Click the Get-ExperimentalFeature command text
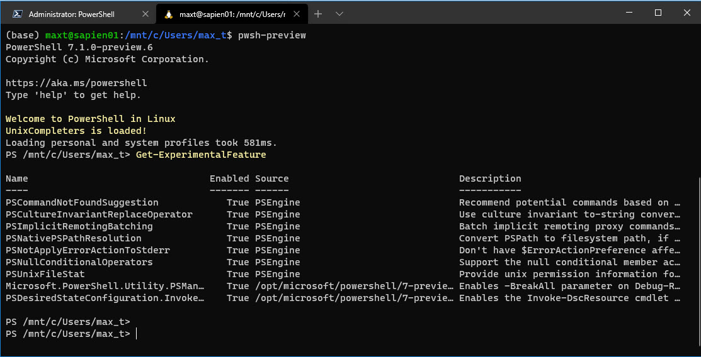Viewport: 701px width, 357px height. click(x=201, y=155)
